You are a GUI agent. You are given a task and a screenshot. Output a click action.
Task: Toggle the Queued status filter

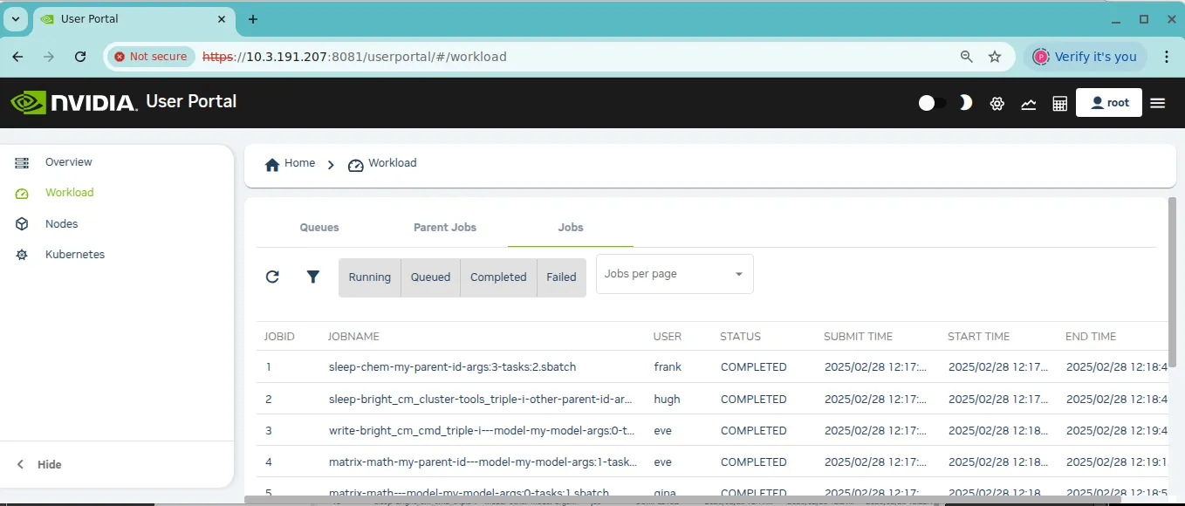431,277
